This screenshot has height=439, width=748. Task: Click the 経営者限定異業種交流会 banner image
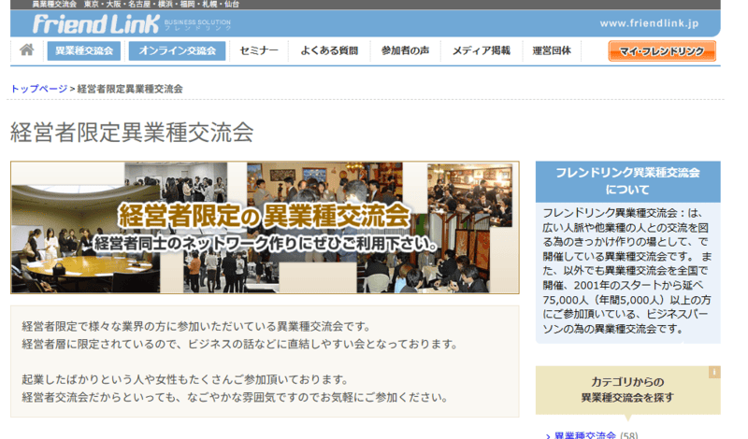click(x=265, y=227)
